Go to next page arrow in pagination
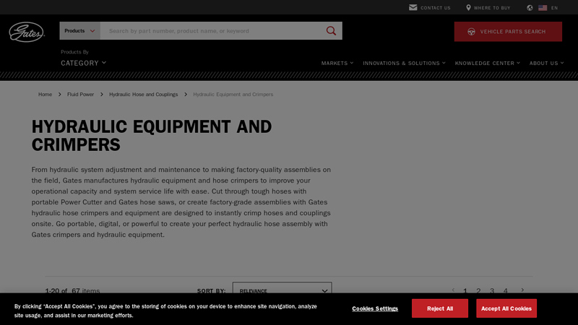Viewport: 578px width, 325px height. (x=522, y=290)
